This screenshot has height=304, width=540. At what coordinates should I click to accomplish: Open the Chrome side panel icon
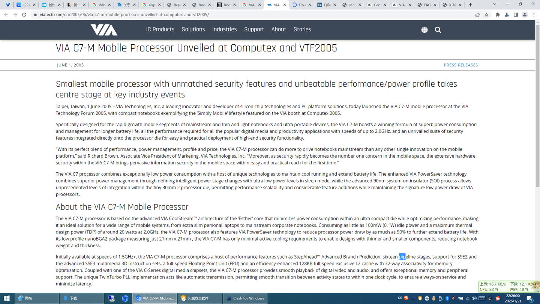point(516,15)
